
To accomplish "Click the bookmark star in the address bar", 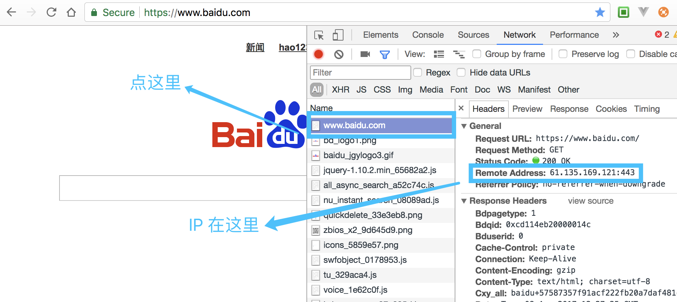I will pyautogui.click(x=600, y=12).
